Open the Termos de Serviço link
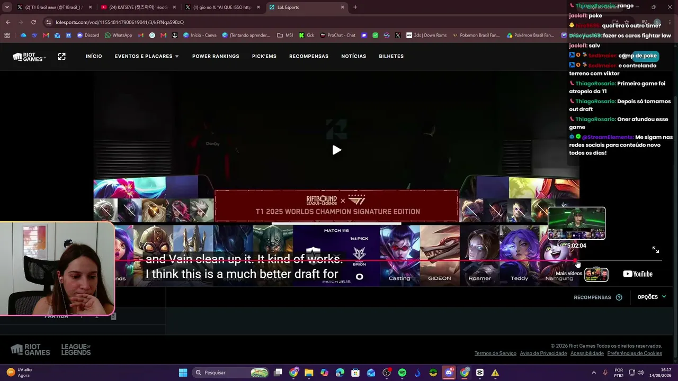This screenshot has height=381, width=678. [495, 353]
